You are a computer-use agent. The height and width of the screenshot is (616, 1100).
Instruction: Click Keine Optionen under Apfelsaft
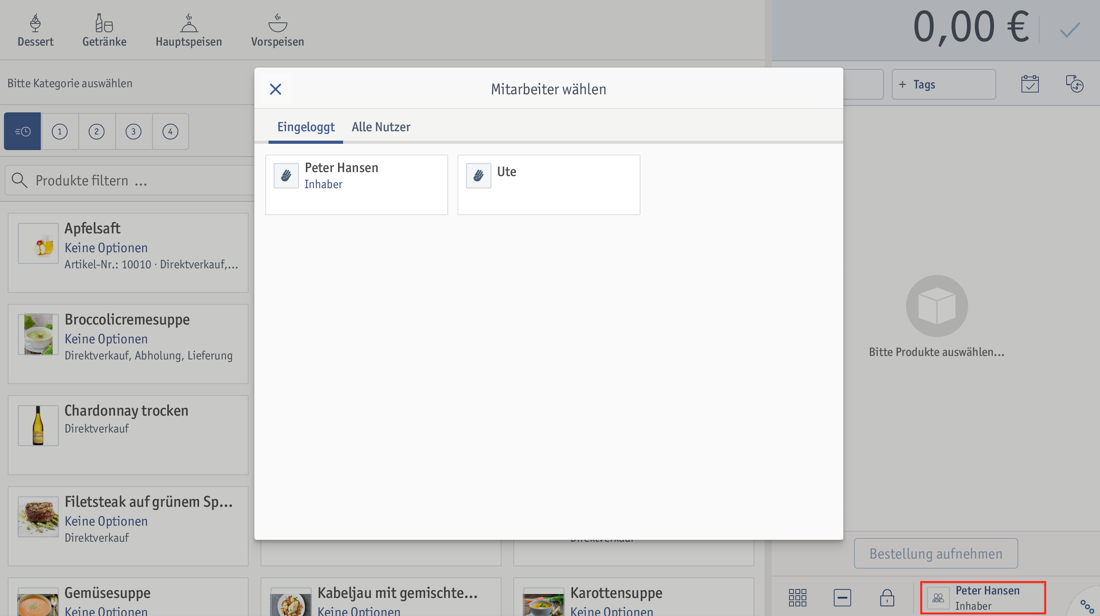tap(106, 248)
